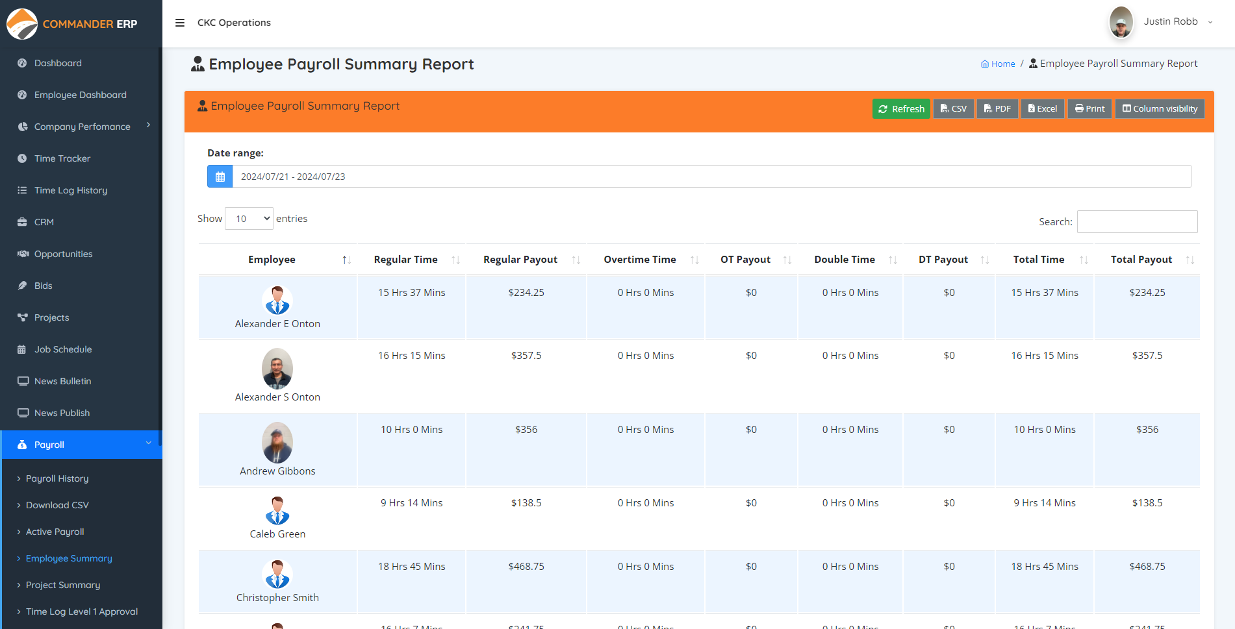The width and height of the screenshot is (1235, 629).
Task: Sort by Double Time column
Action: [x=850, y=260]
